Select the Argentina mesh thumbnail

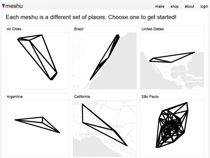pos(37,128)
